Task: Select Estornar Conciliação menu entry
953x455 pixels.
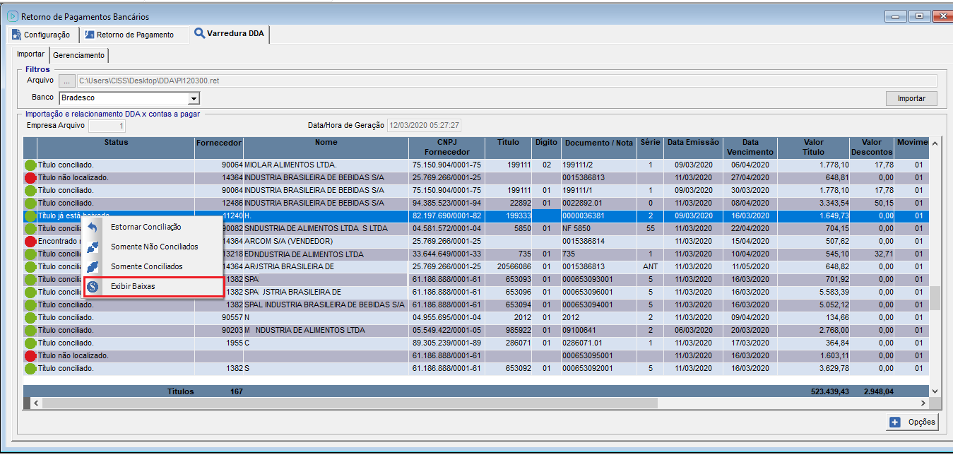Action: tap(146, 227)
